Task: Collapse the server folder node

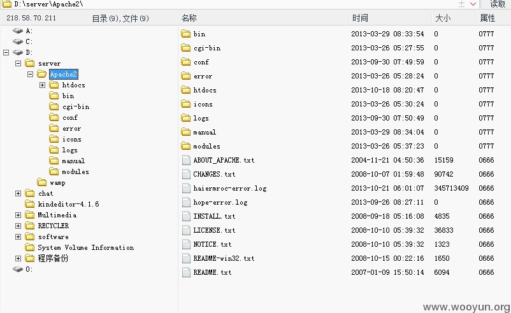Action: click(x=18, y=63)
